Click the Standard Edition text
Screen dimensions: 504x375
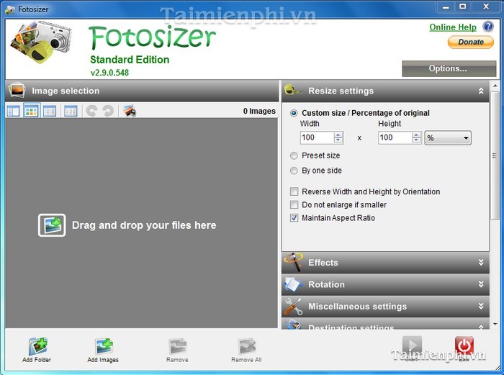click(130, 60)
